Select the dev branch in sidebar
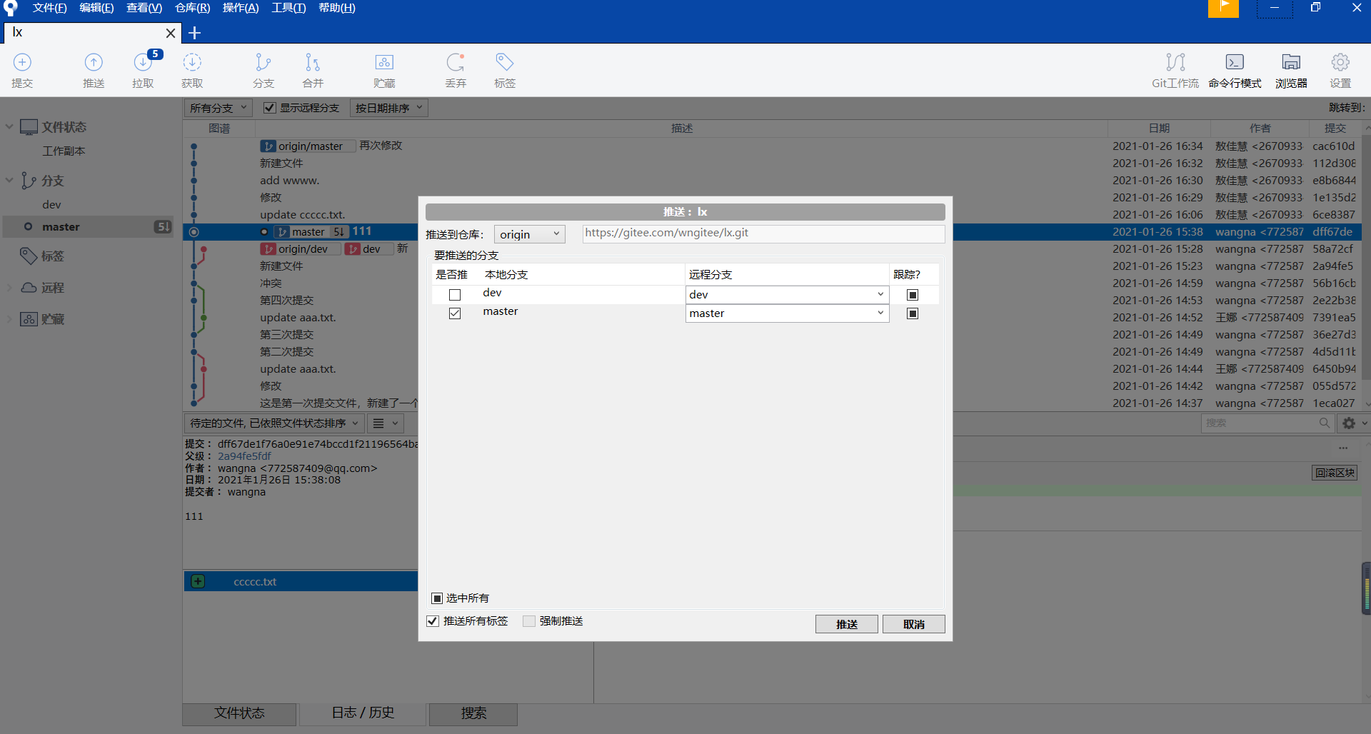Screen dimensions: 1371x734 pos(51,205)
